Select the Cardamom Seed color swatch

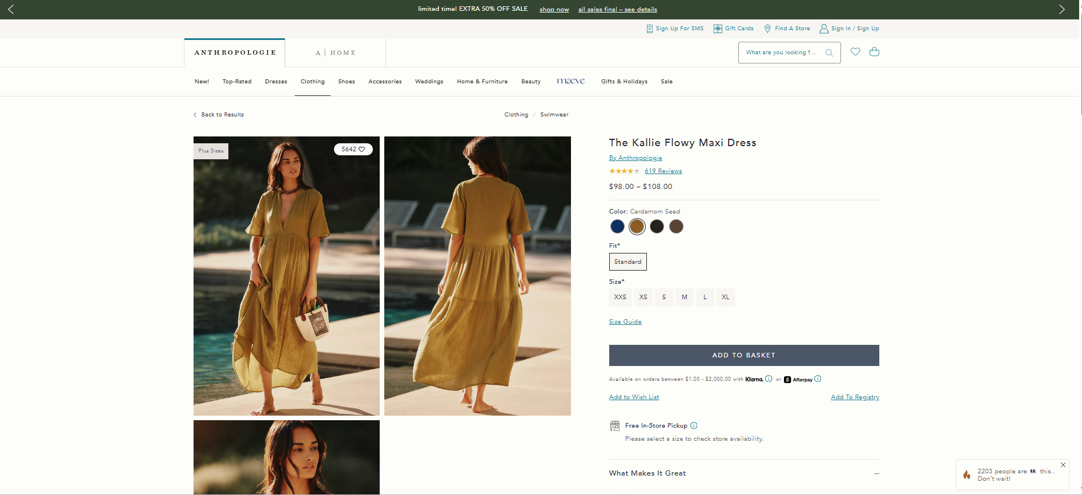(637, 227)
